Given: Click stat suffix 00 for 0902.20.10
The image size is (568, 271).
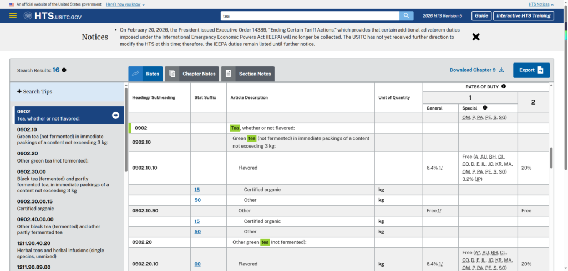Looking at the screenshot, I should click(197, 264).
